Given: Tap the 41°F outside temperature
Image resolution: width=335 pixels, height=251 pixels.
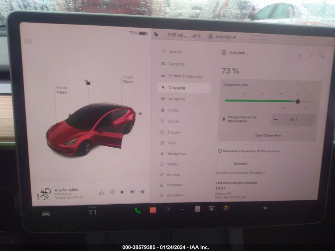Looking at the screenshot, I should coord(197,36).
